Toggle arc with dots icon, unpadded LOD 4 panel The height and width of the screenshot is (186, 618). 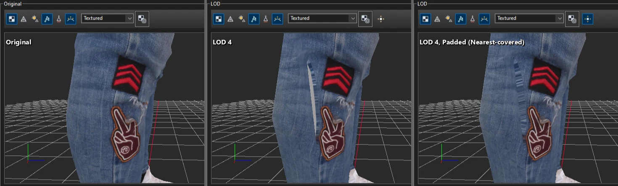click(277, 19)
